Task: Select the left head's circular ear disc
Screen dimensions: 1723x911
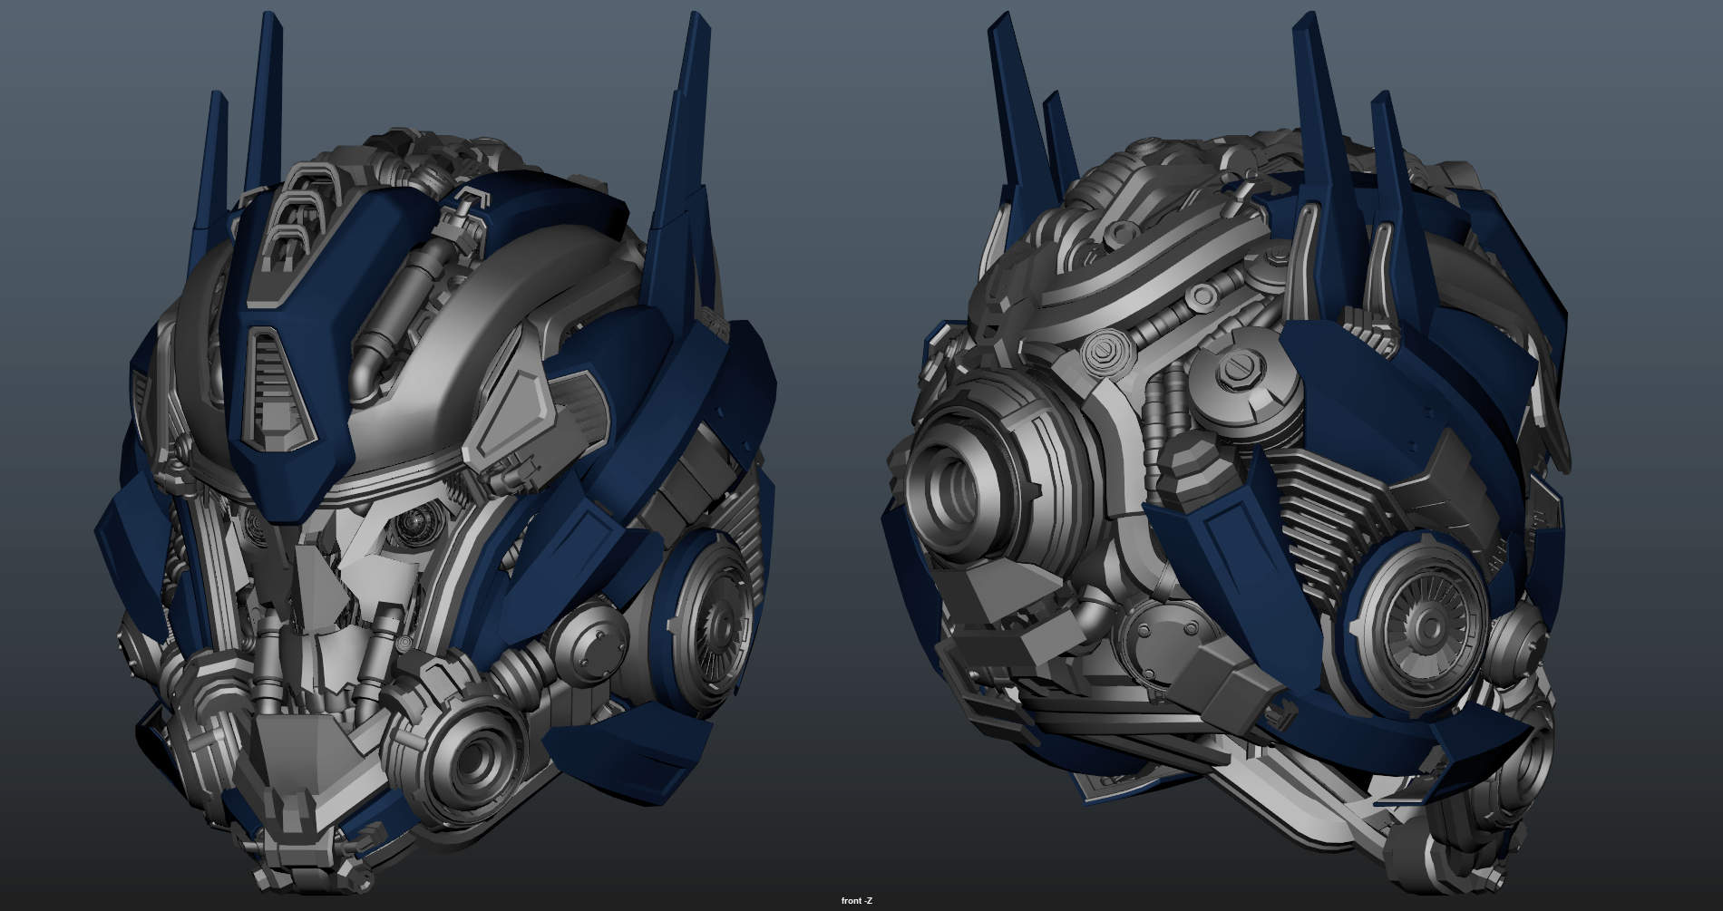Action: 710,621
